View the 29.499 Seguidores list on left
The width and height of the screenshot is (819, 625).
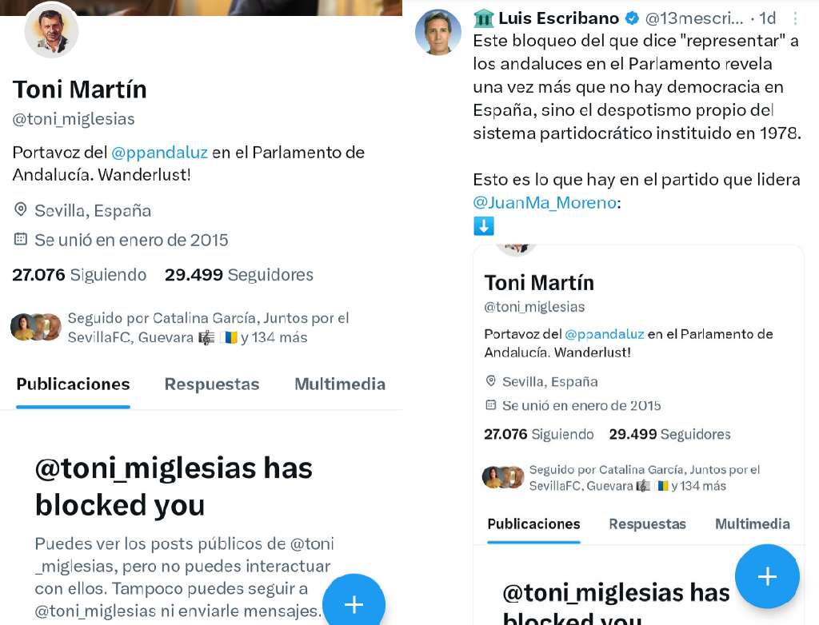(x=238, y=275)
